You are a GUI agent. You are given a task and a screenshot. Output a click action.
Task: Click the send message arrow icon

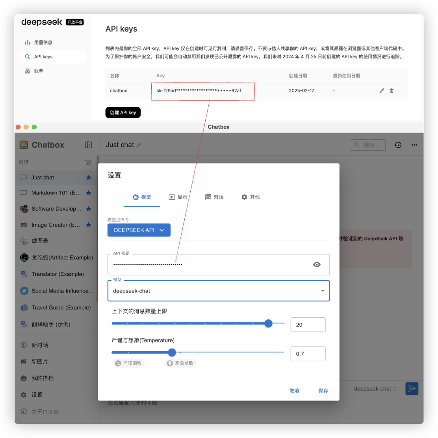[412, 389]
